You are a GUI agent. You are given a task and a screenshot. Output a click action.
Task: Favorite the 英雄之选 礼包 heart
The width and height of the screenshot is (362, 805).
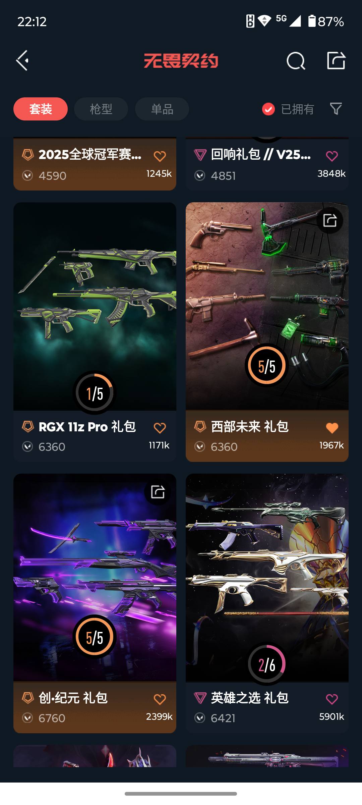click(332, 699)
